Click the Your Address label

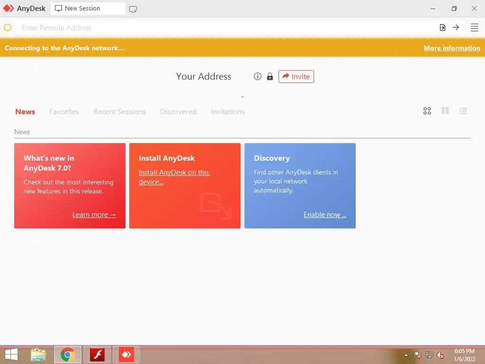click(204, 76)
